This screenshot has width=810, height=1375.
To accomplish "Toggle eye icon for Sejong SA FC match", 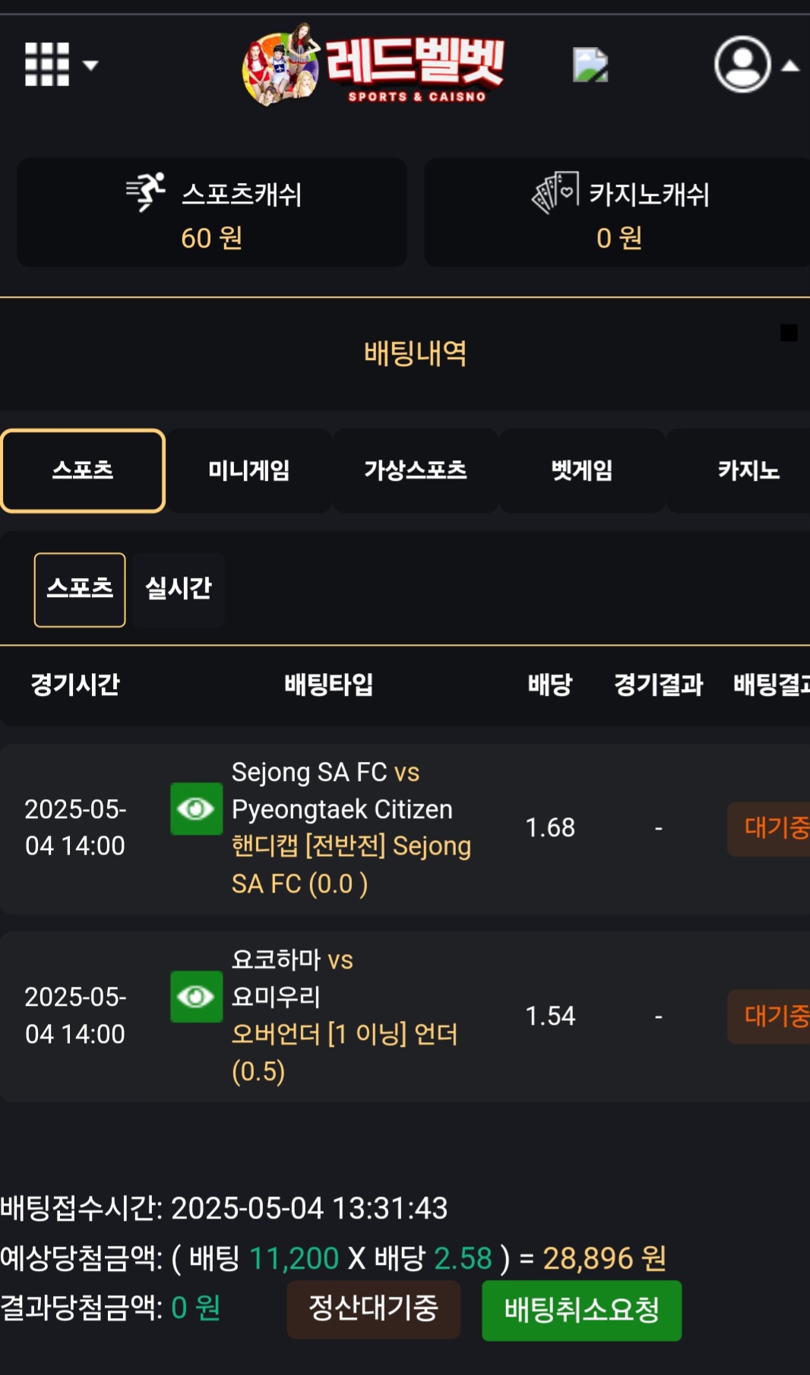I will [x=196, y=809].
